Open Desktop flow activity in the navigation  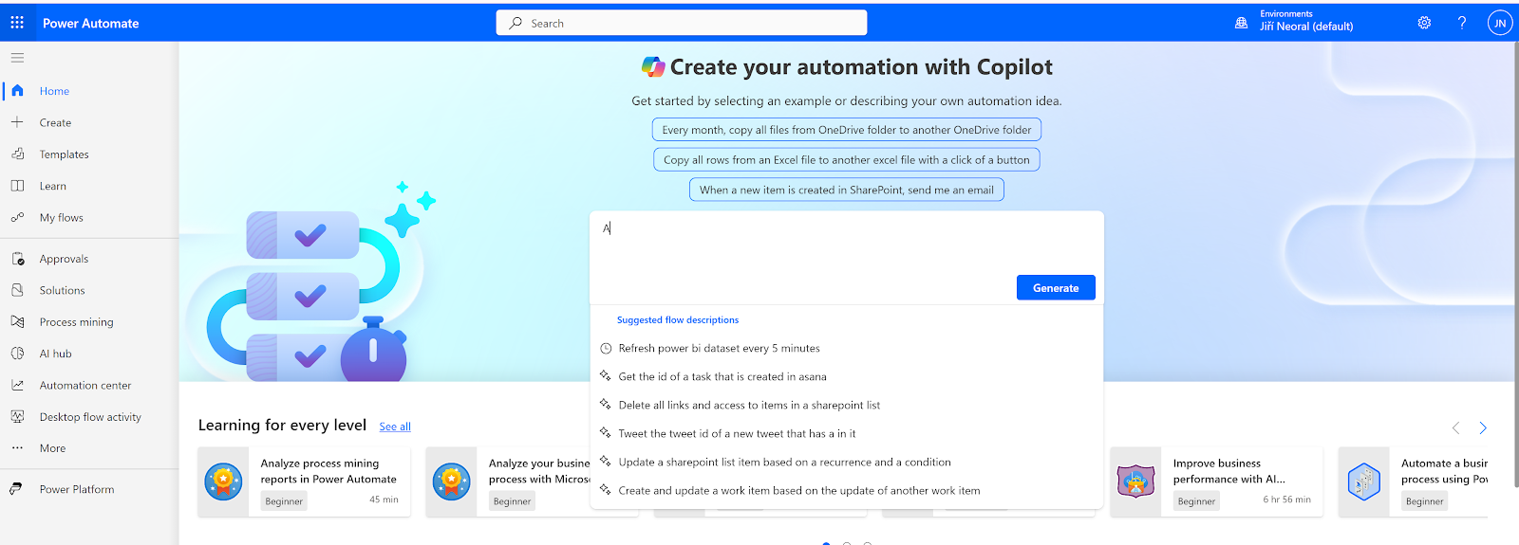(x=89, y=417)
